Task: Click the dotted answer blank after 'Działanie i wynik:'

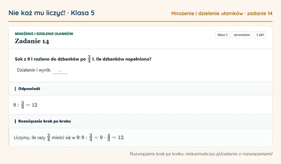Action: coord(60,71)
